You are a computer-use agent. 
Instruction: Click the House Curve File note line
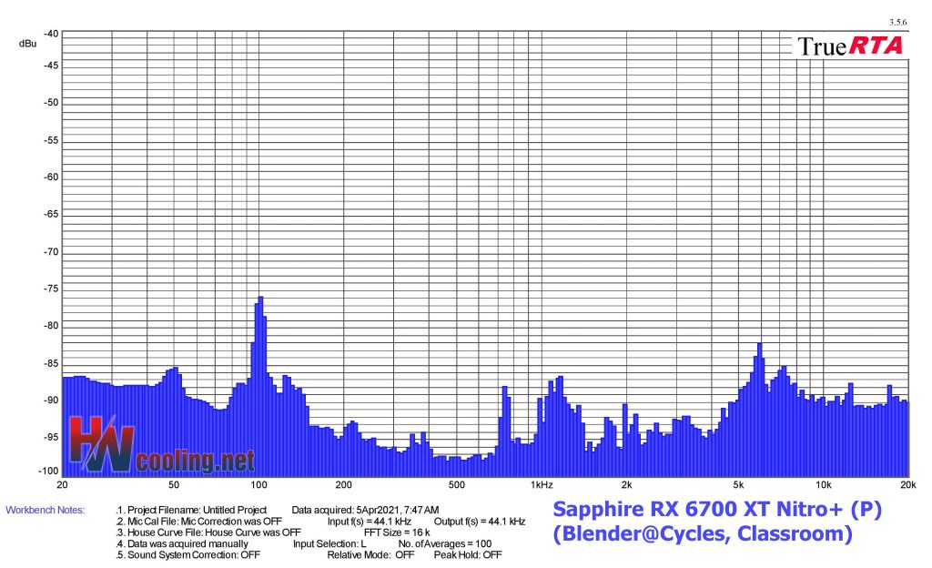[x=208, y=532]
